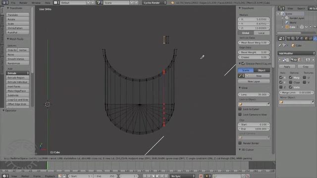Adjust the Mean Bevel Weight slider

(x=254, y=43)
